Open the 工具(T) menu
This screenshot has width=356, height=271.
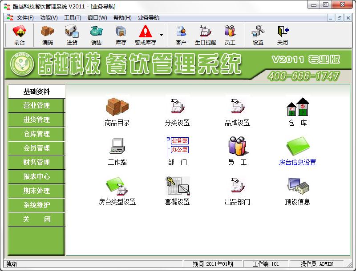click(73, 18)
